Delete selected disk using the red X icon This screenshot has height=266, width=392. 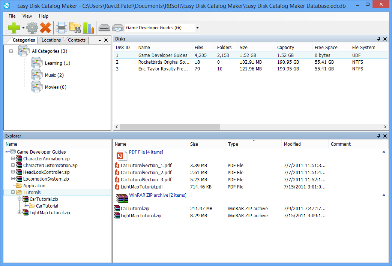pos(46,27)
